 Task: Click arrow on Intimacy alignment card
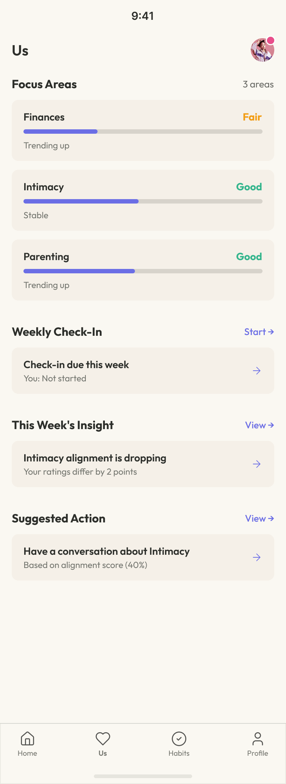click(x=257, y=464)
